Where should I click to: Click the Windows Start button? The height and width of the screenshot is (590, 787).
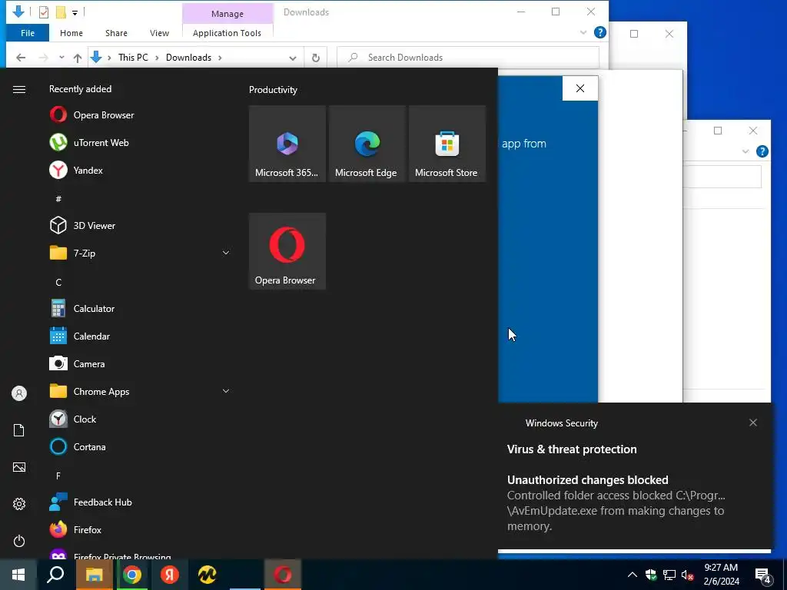[x=18, y=575]
